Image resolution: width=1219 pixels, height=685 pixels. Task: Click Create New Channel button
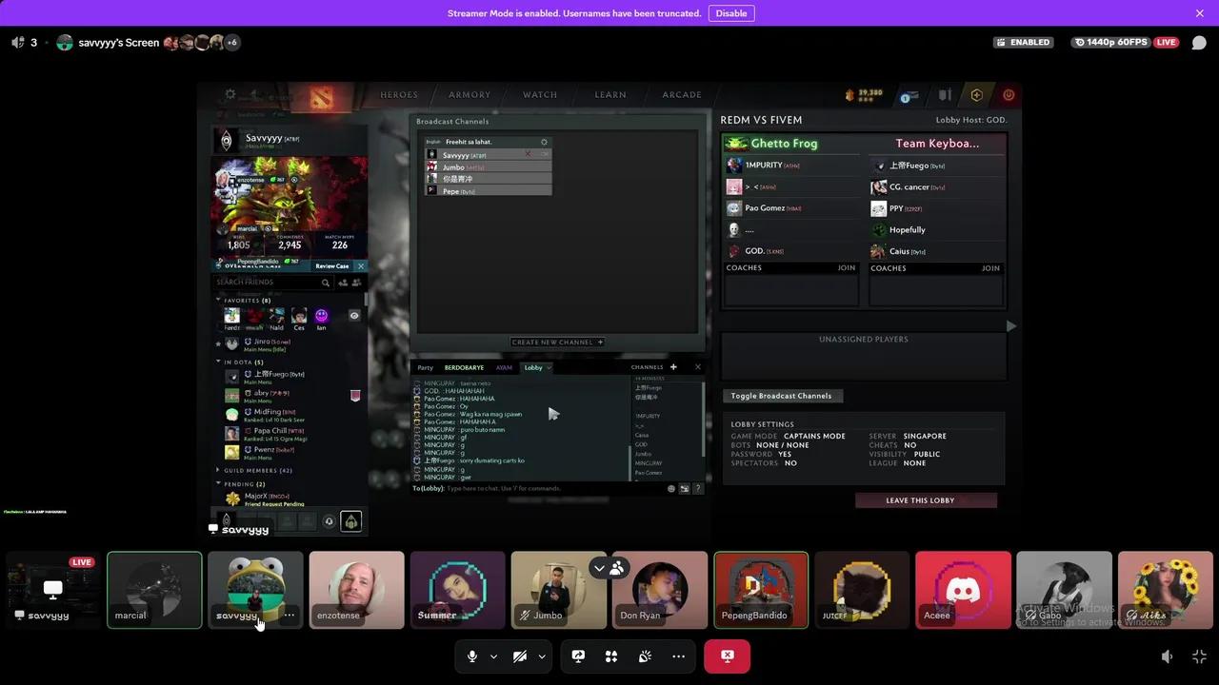coord(557,342)
